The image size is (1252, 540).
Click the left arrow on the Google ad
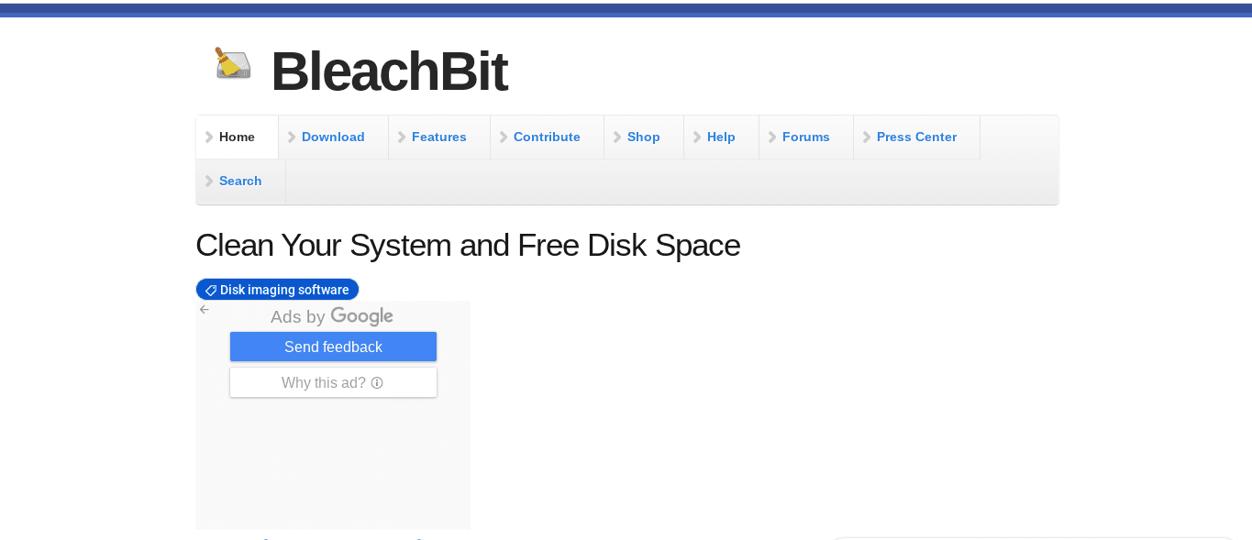pos(204,309)
